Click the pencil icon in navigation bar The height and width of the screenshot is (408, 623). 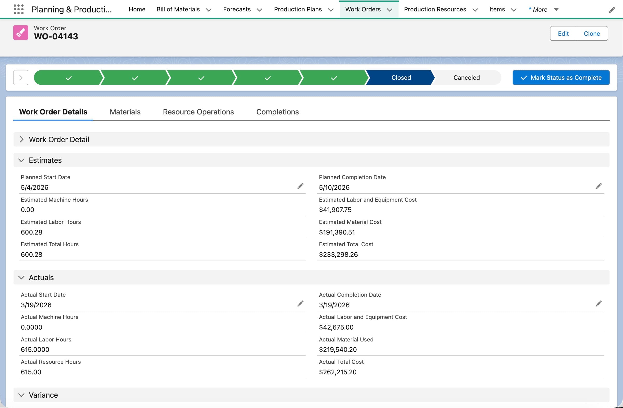point(612,10)
